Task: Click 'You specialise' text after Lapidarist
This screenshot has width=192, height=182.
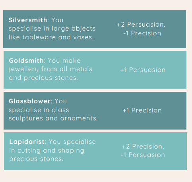Action: click(x=72, y=142)
